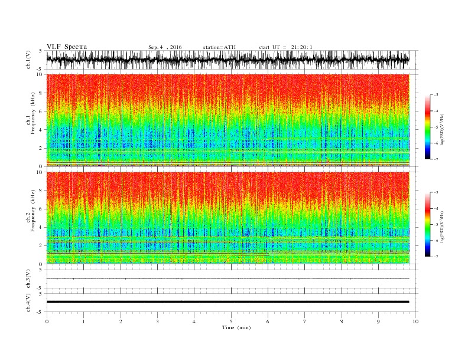Click the "ch.3(V)" axis label
Viewport: 468px width, 361px height.
[28, 279]
